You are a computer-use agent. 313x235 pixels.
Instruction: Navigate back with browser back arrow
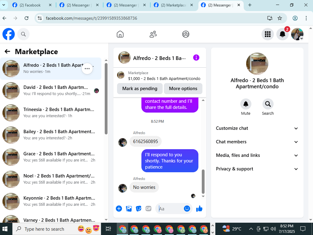4,18
